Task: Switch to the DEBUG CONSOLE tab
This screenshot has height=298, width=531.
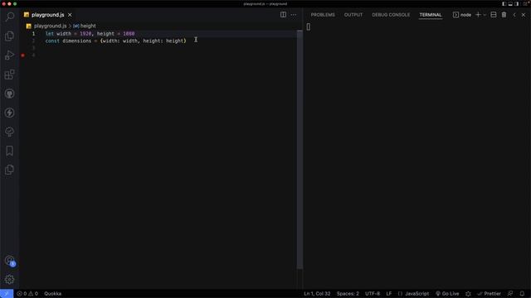Action: pos(391,15)
